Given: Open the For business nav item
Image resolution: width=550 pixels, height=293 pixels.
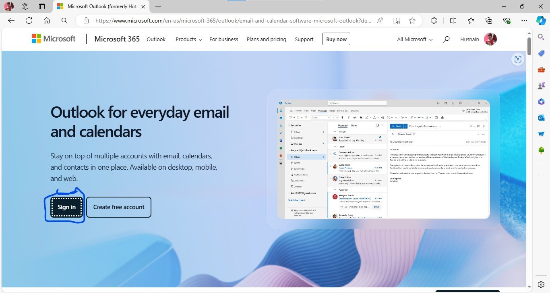Looking at the screenshot, I should pyautogui.click(x=224, y=39).
